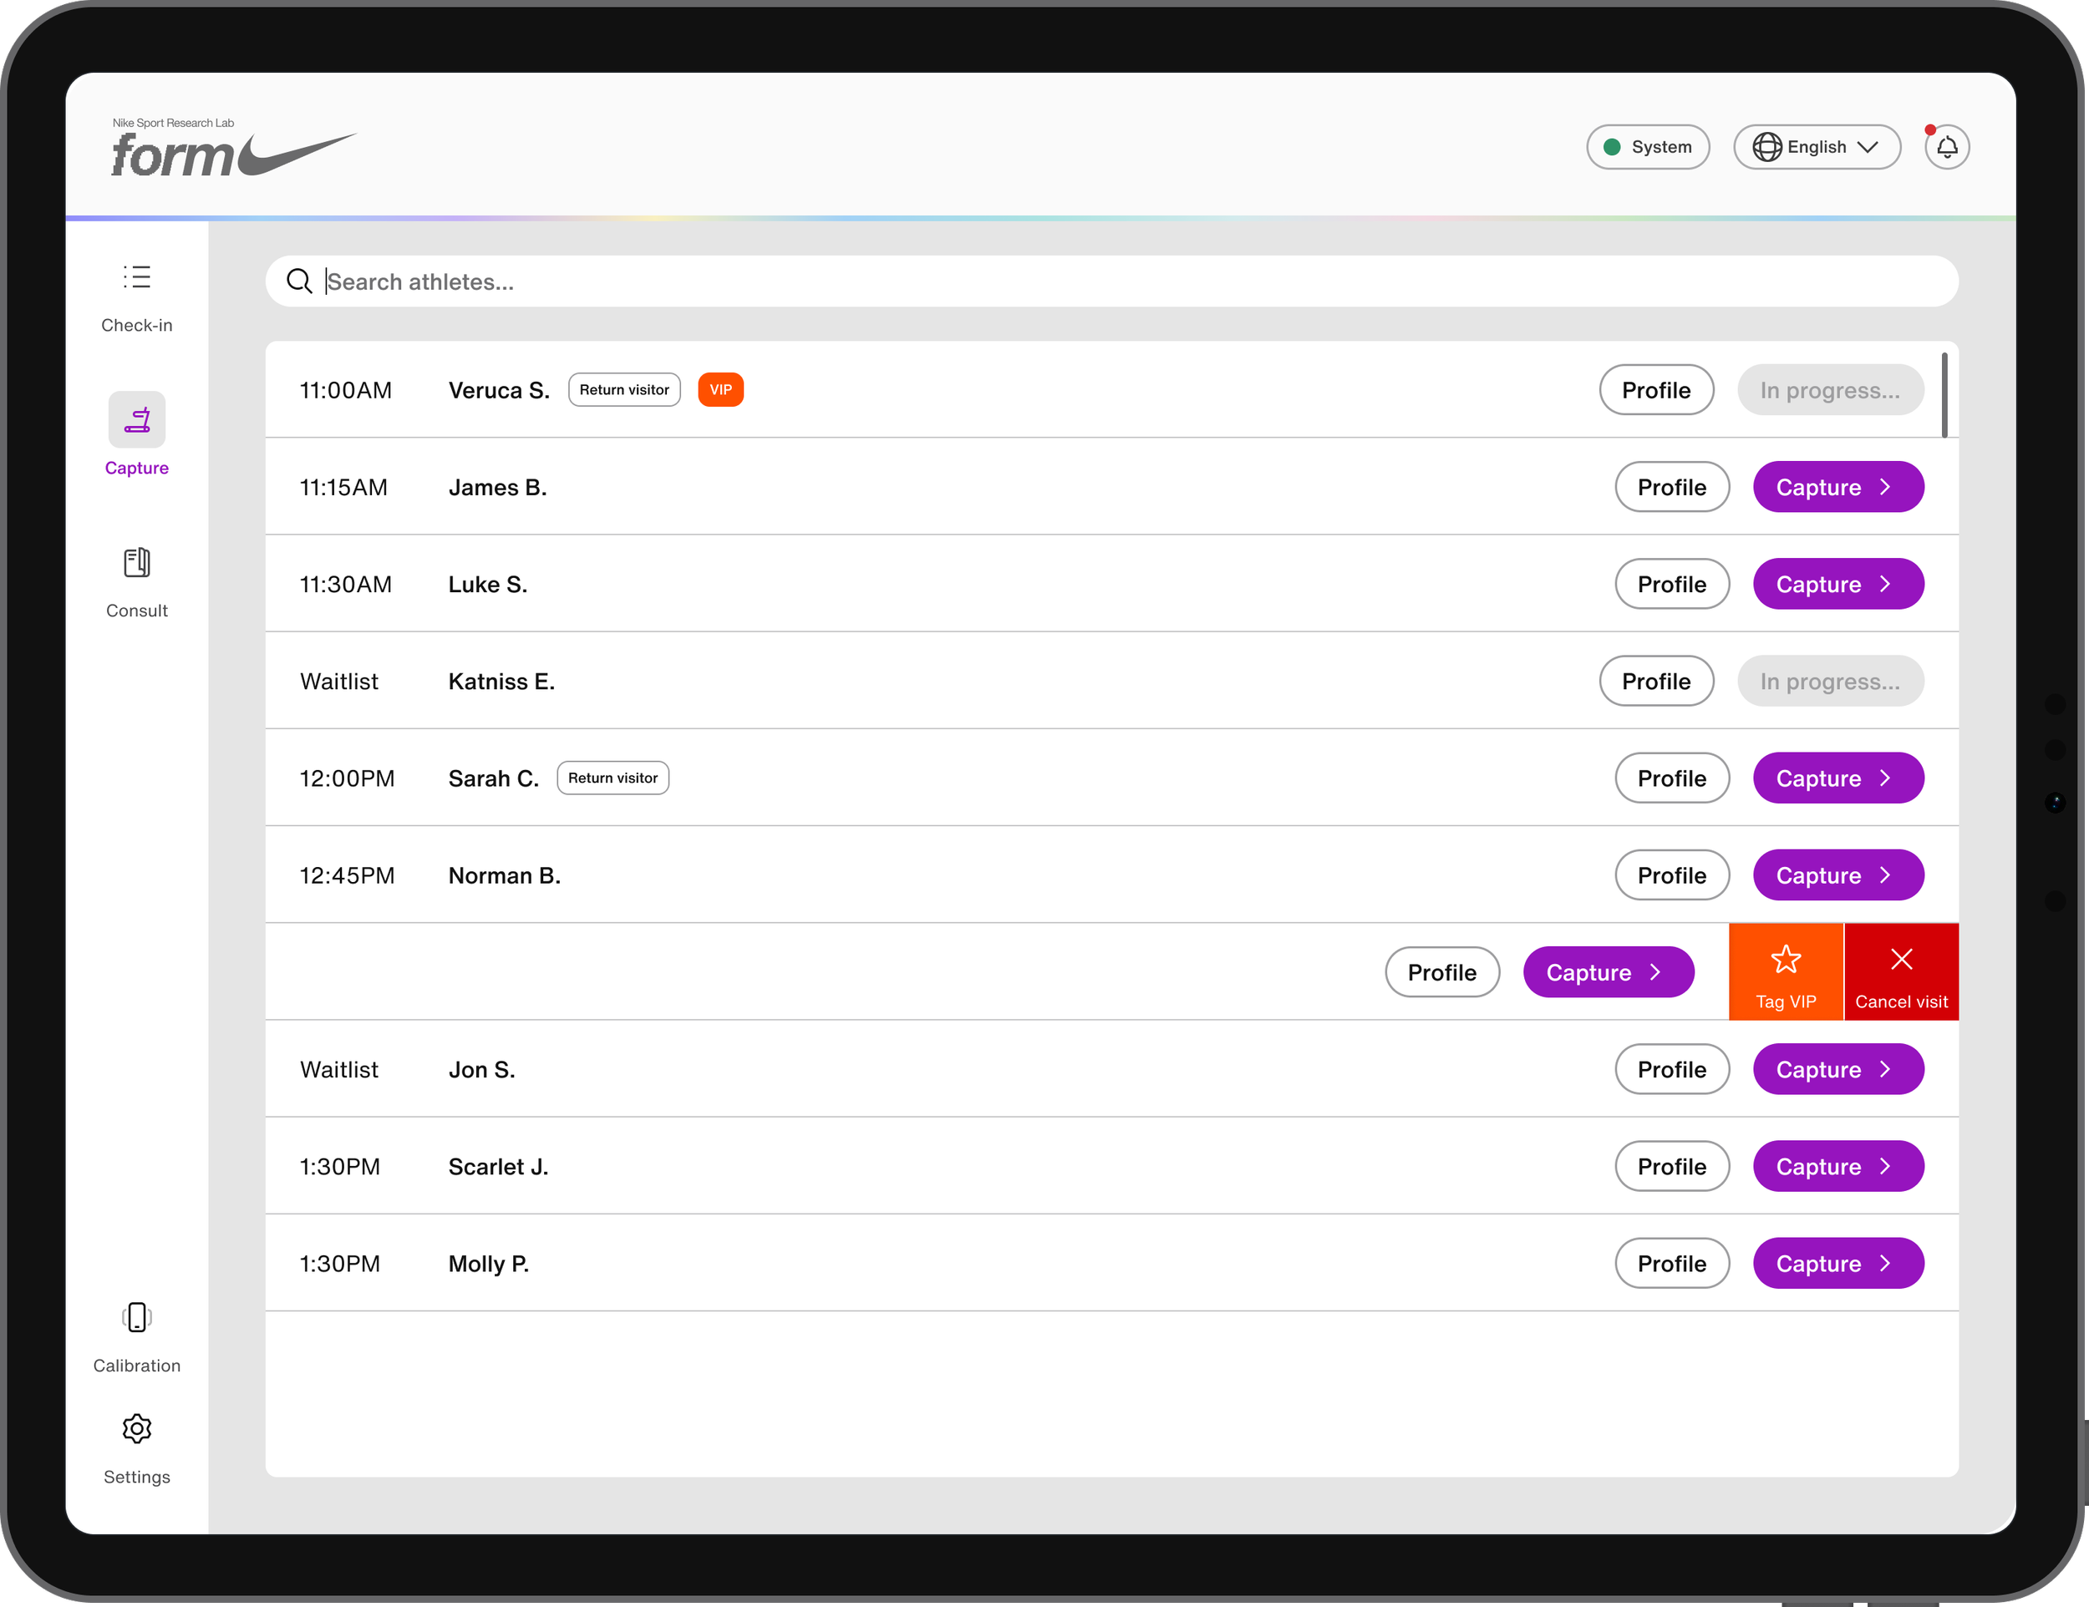Click Veruca S. In progress button
2089x1607 pixels.
tap(1830, 390)
